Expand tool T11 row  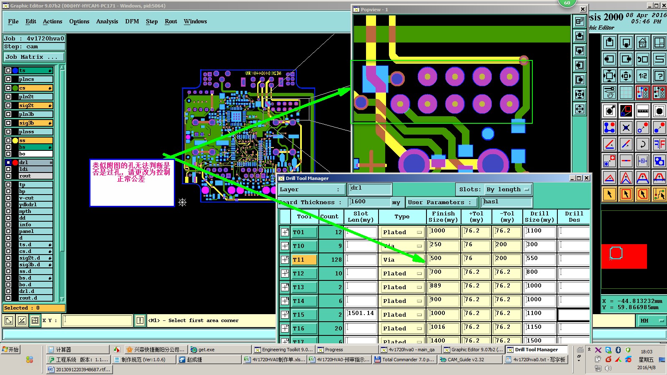point(285,260)
